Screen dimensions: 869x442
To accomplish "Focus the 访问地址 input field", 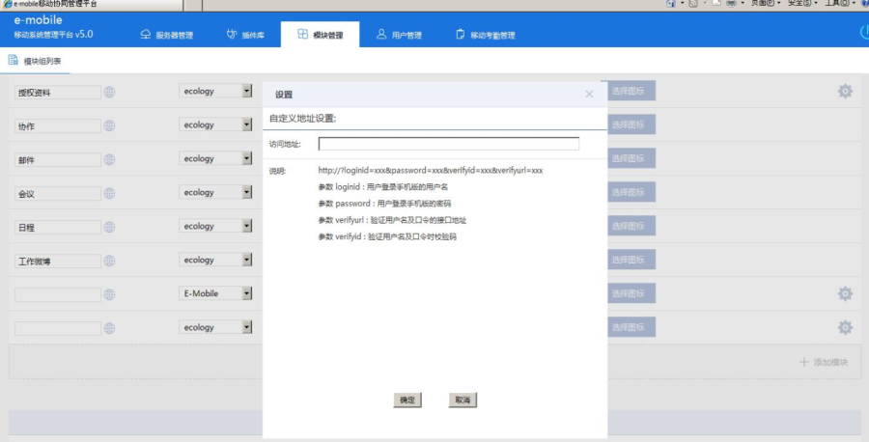I will (448, 144).
